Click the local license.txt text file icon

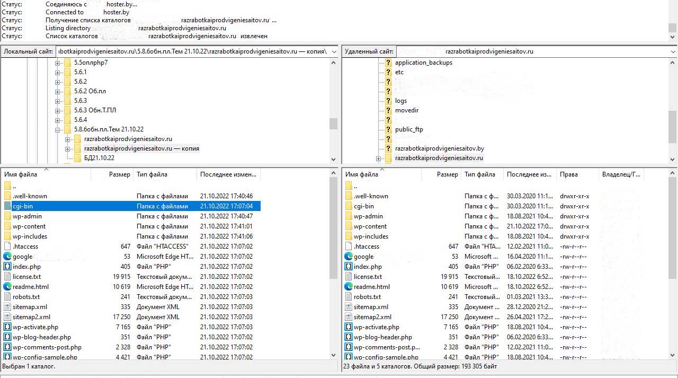[x=7, y=277]
